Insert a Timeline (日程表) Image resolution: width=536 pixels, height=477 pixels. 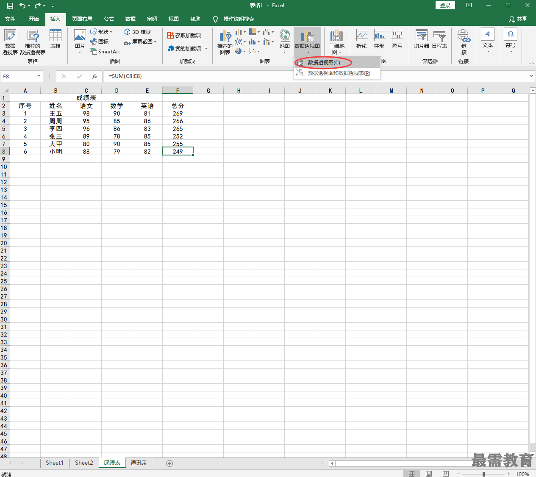[x=439, y=39]
